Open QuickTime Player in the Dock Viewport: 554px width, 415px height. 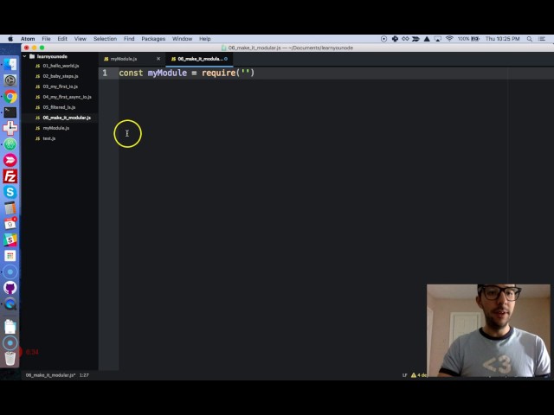pos(10,303)
